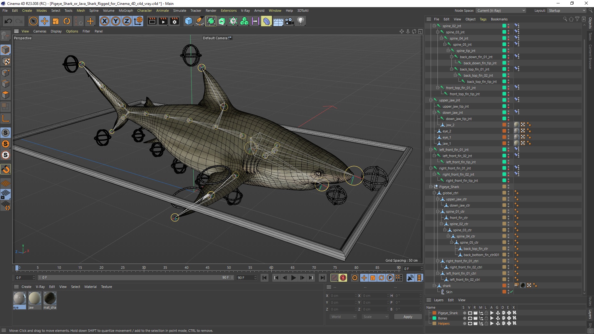
Task: Open Object Manager Tags menu
Action: 483,19
